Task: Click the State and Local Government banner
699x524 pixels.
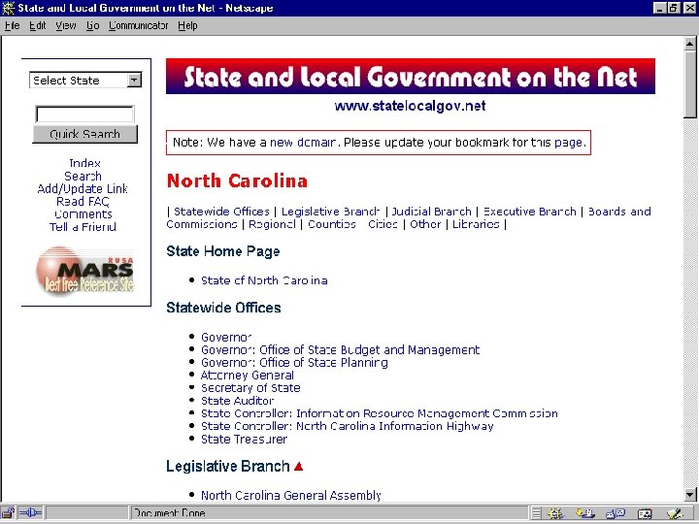Action: coord(410,77)
